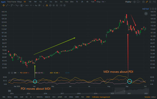Remove the DMI indicator with X icon

[x=12, y=73]
